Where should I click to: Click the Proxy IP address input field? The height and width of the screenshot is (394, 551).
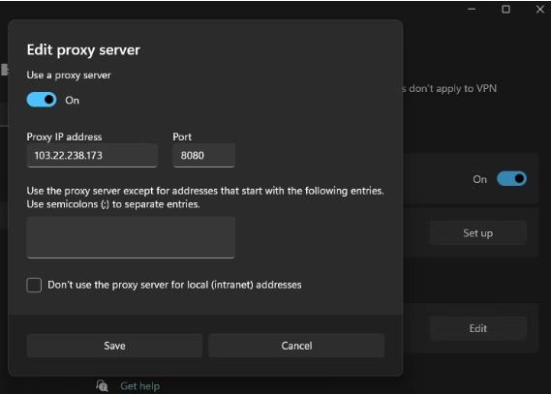point(92,156)
